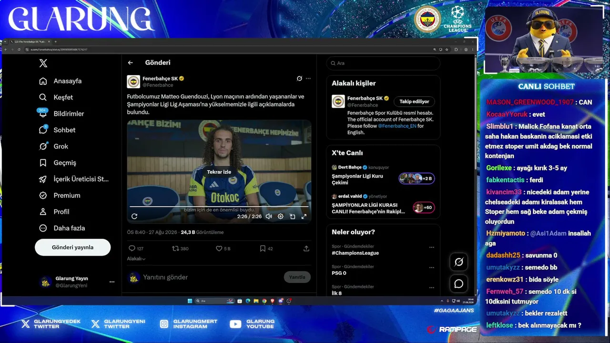Open File Explorer from taskbar
The height and width of the screenshot is (343, 610).
256,301
